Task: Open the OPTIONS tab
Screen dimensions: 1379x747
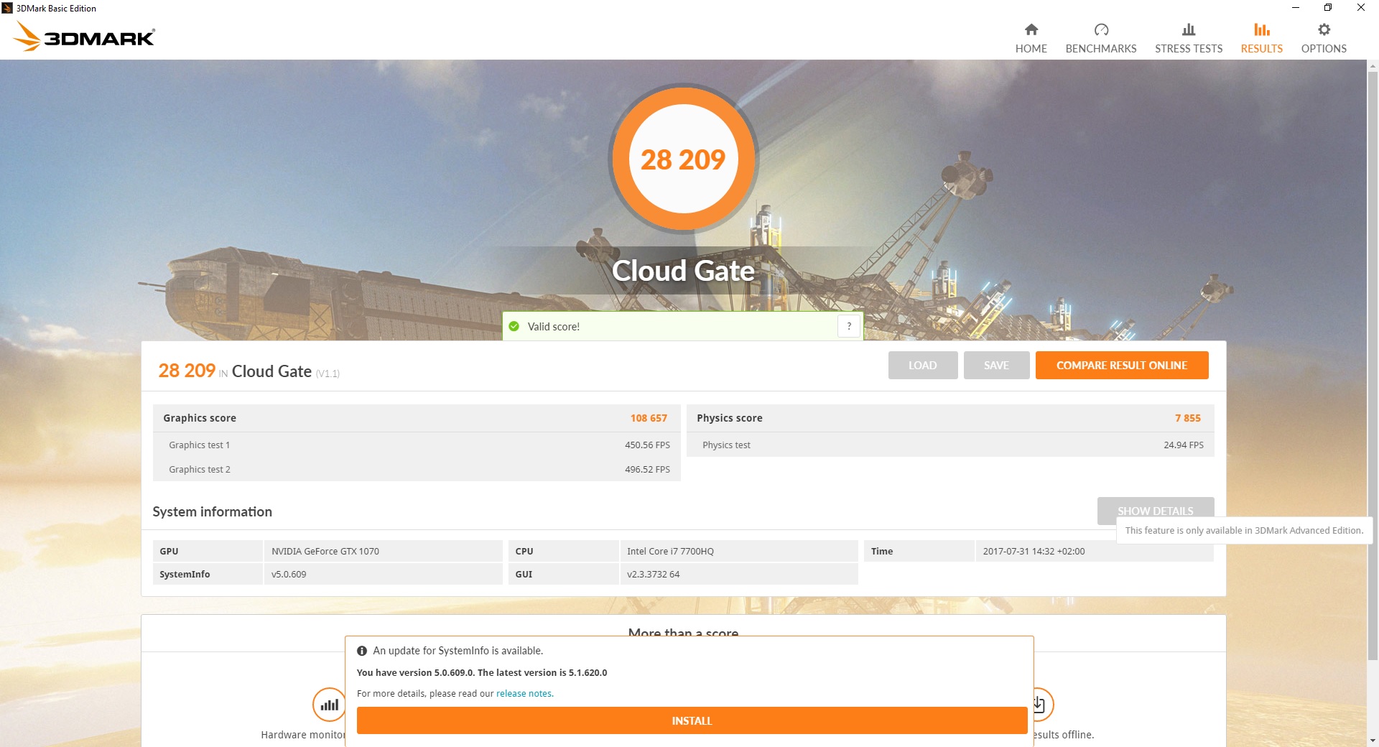Action: pos(1324,48)
